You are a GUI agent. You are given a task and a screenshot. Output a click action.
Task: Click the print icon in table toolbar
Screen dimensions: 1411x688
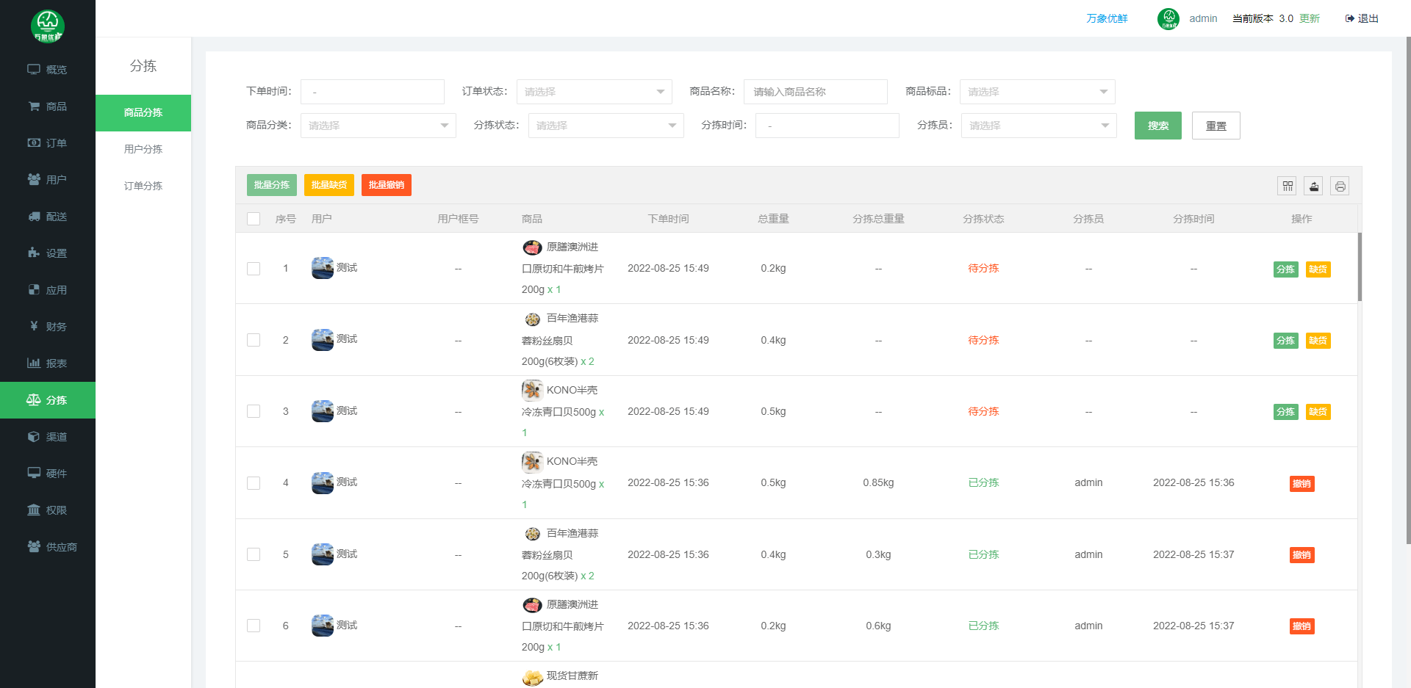pyautogui.click(x=1340, y=187)
